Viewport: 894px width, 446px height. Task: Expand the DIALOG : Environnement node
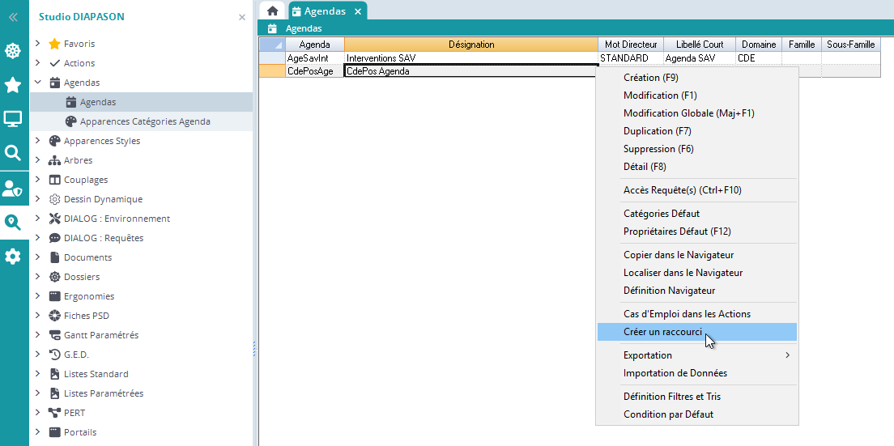[x=37, y=219]
